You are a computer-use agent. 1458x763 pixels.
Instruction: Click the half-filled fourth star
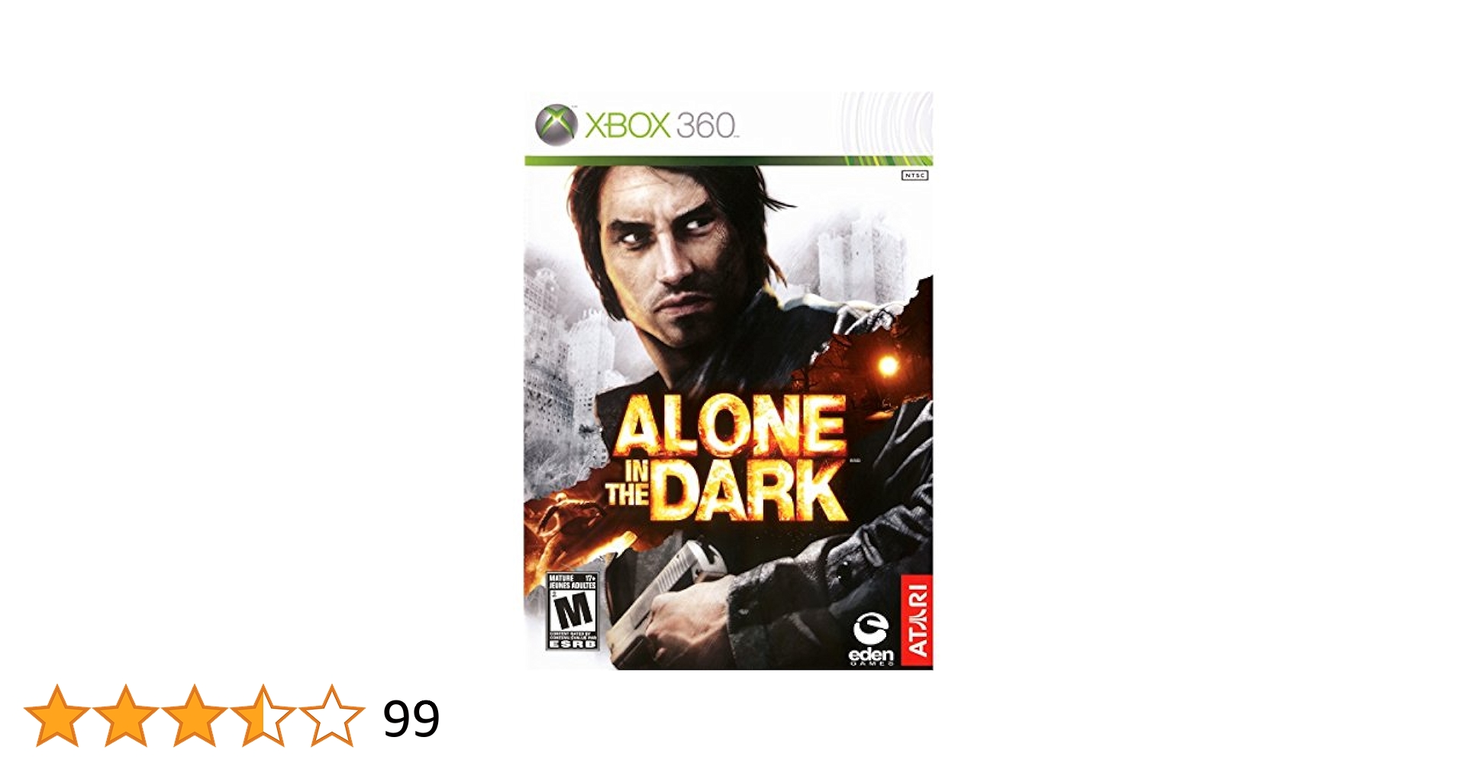[x=263, y=716]
